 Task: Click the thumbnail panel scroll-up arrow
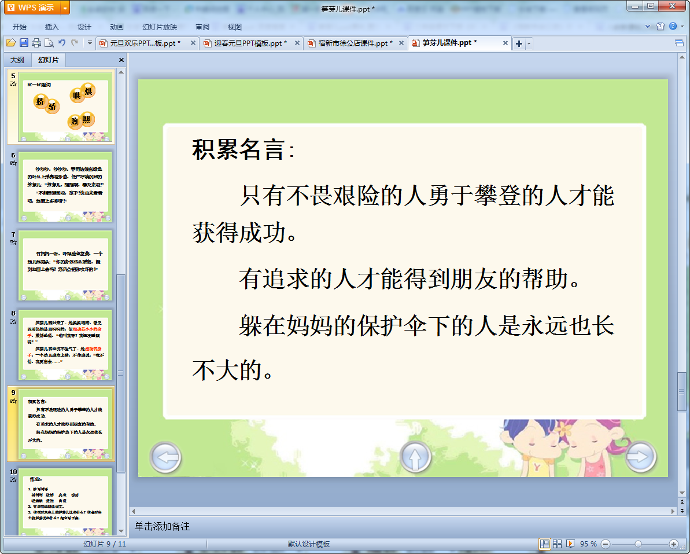121,72
